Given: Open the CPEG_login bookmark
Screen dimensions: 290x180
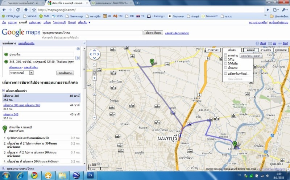Looking at the screenshot, I should click(x=11, y=16).
